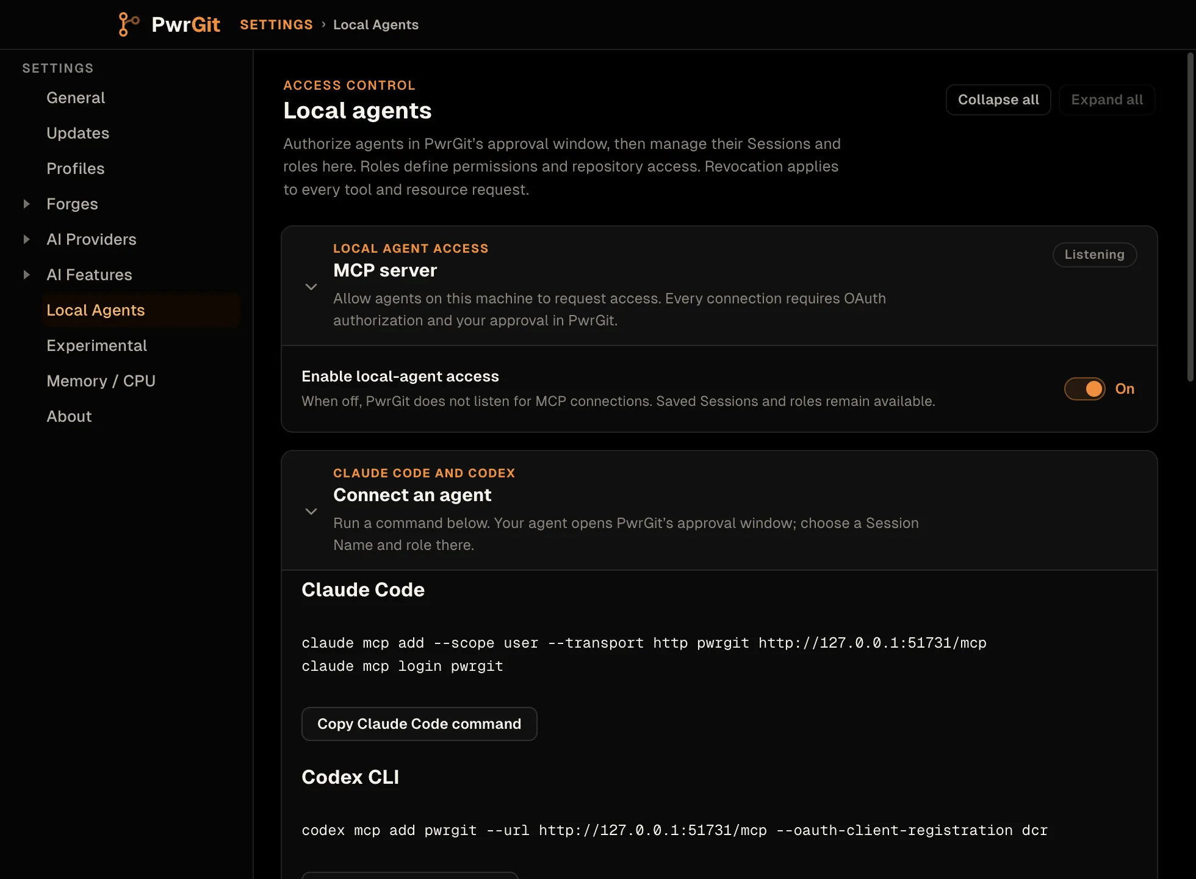Viewport: 1196px width, 879px height.
Task: Toggle Enable local-agent access switch
Action: click(x=1084, y=389)
